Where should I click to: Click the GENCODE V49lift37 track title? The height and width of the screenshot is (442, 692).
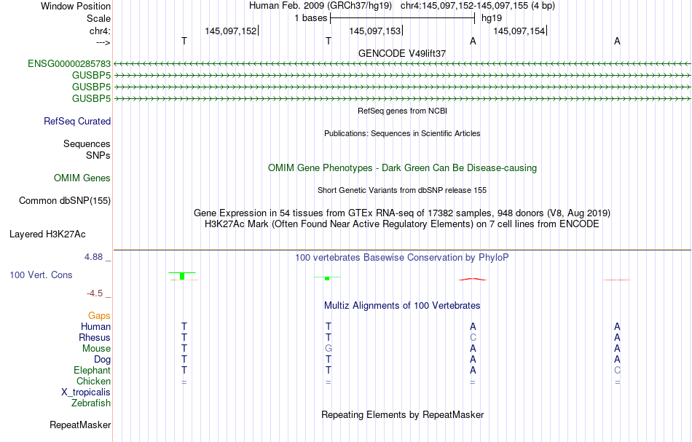(x=402, y=53)
